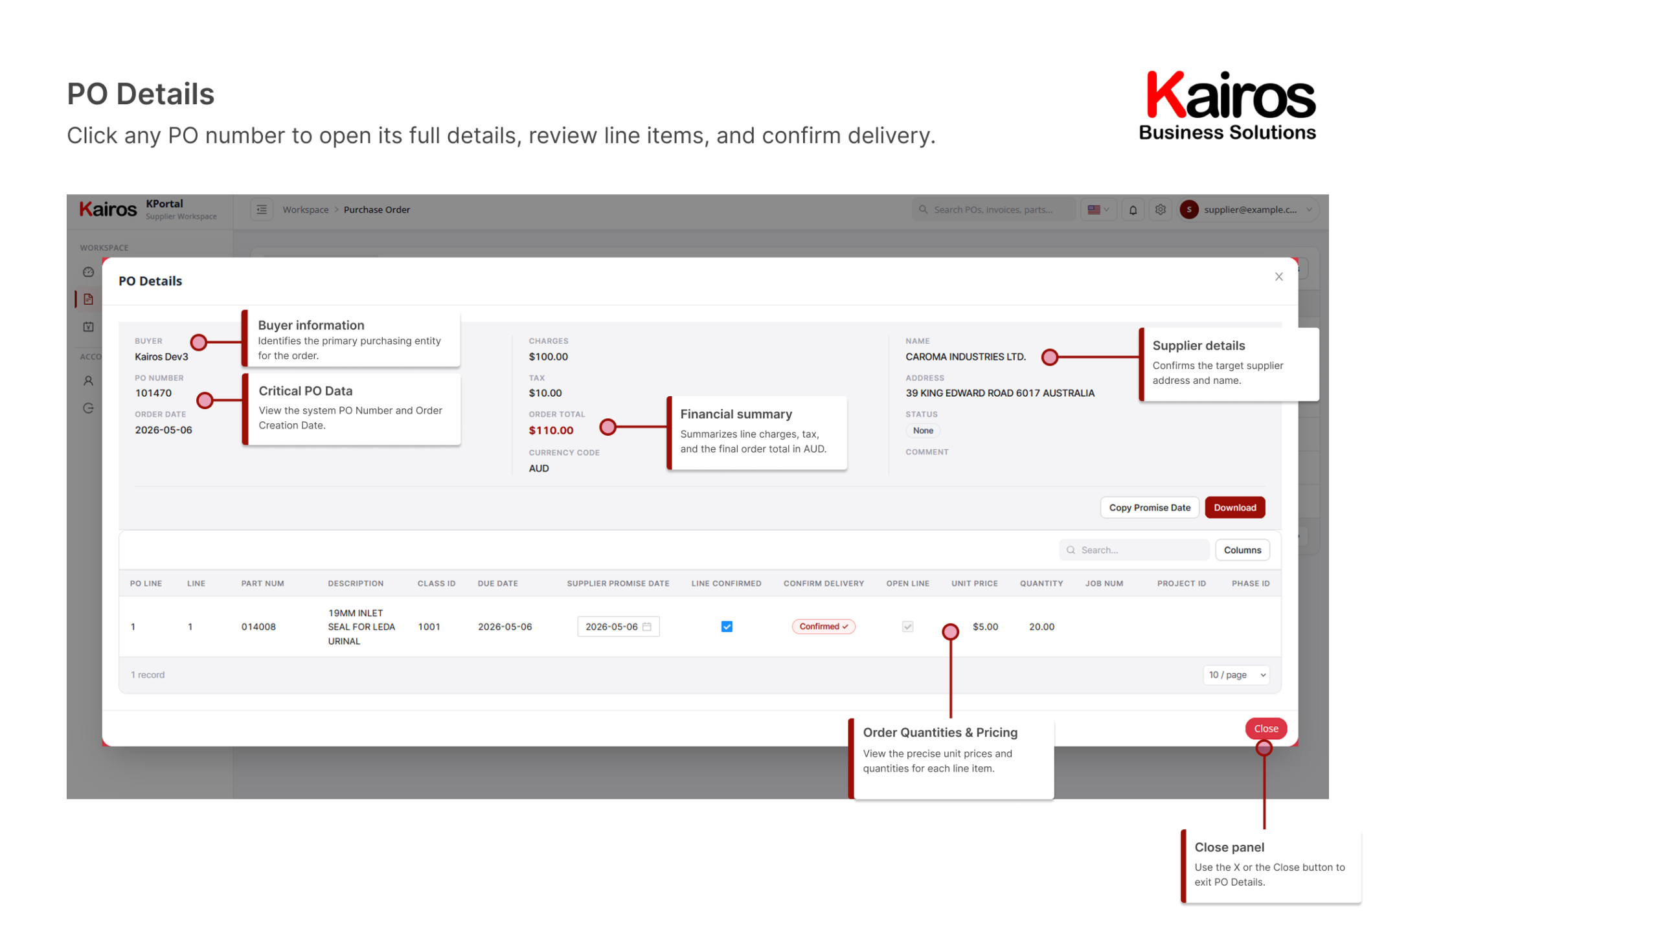This screenshot has width=1658, height=938.
Task: Open the notifications bell icon
Action: pyautogui.click(x=1133, y=210)
